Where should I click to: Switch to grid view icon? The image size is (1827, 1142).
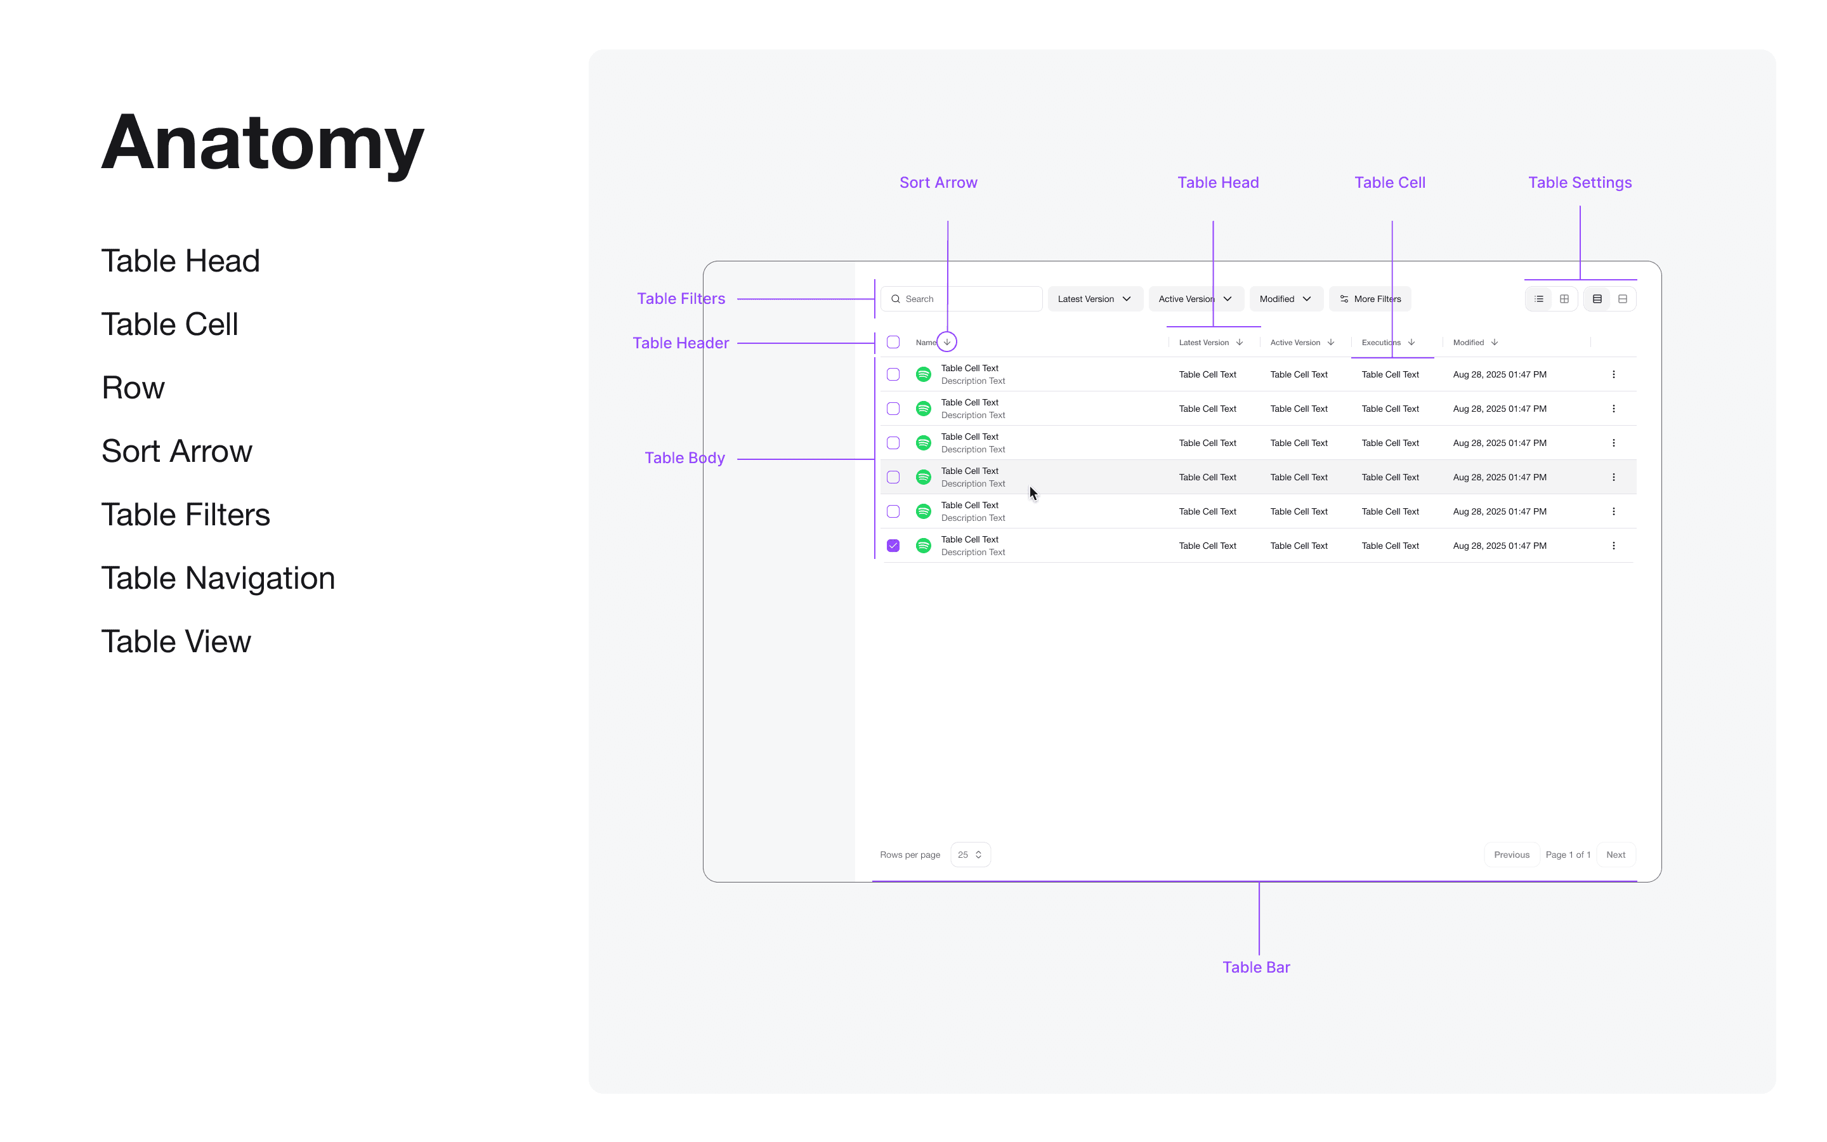coord(1564,299)
